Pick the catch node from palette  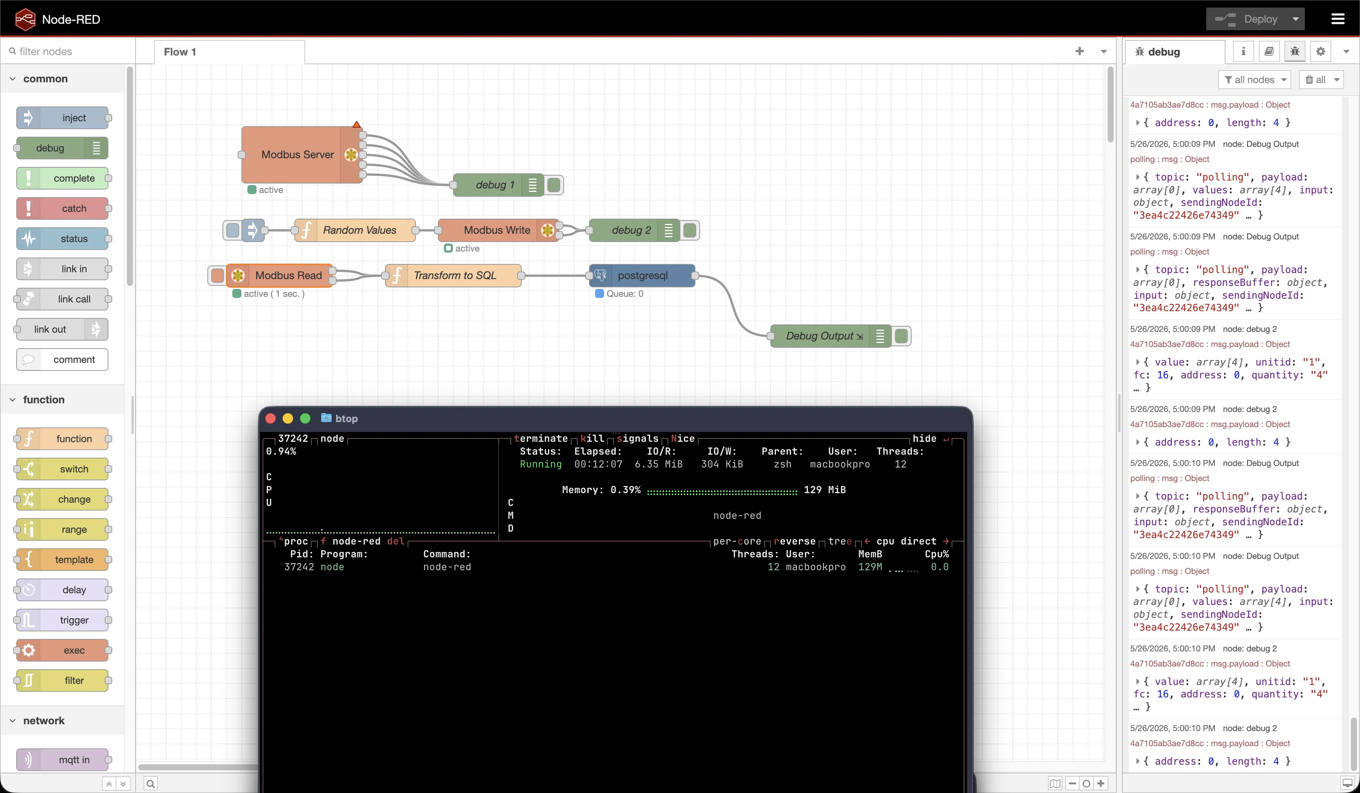pos(62,208)
